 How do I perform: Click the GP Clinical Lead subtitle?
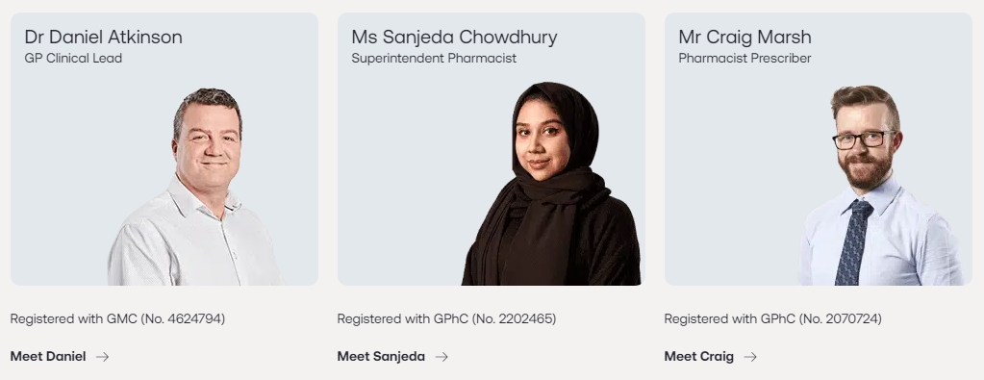73,59
